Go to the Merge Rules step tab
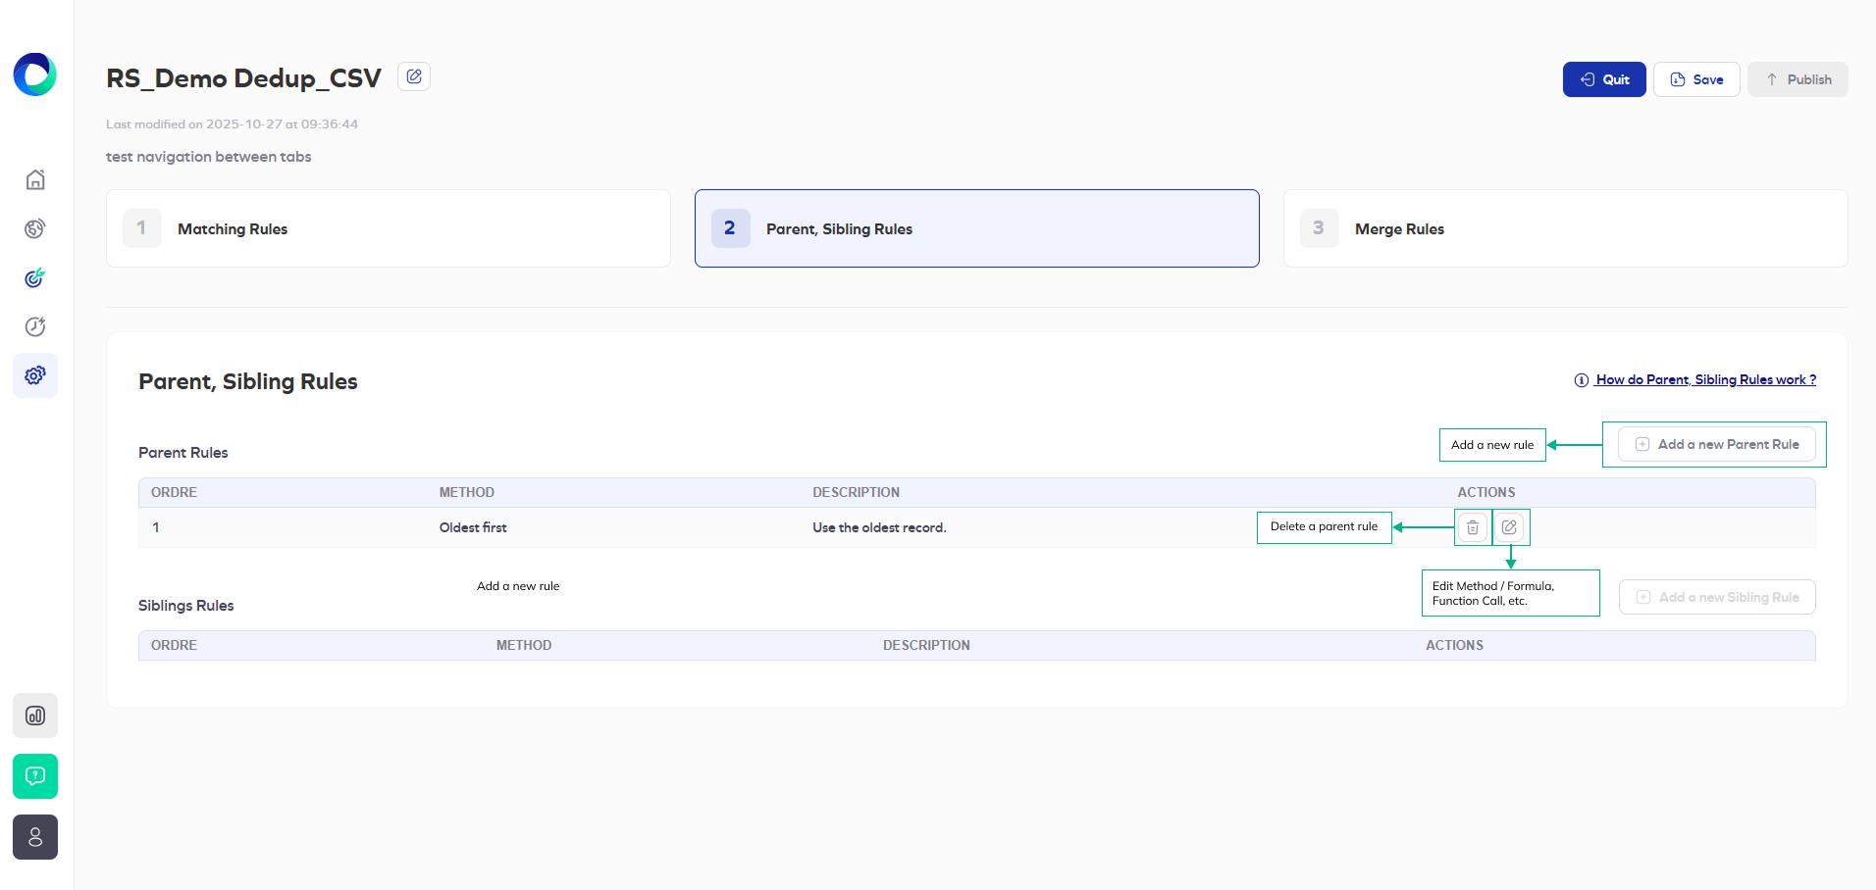1876x890 pixels. (1565, 228)
